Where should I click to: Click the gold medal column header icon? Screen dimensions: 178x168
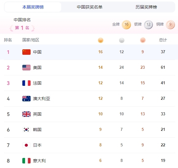[x=101, y=40]
